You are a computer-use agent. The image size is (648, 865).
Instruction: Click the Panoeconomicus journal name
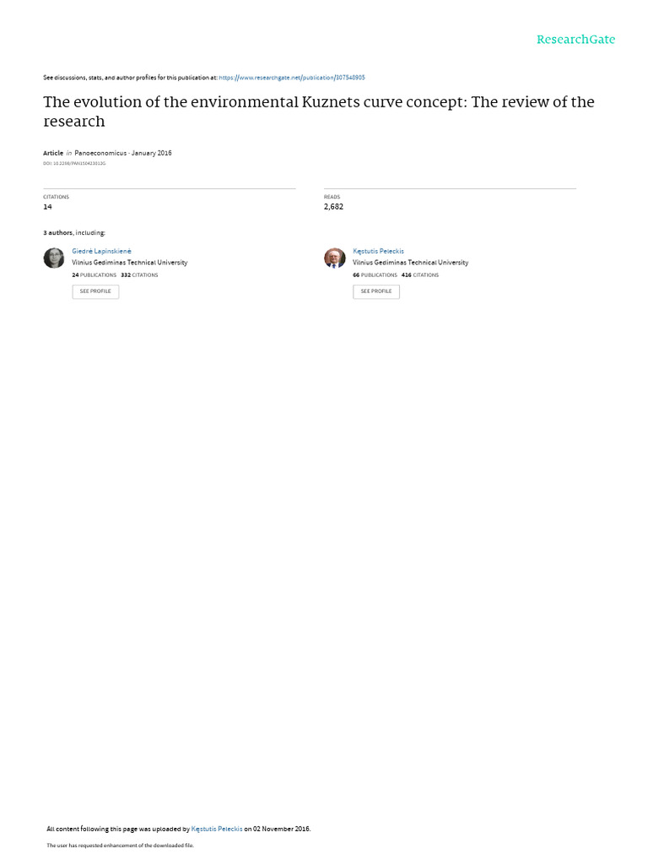click(x=100, y=153)
